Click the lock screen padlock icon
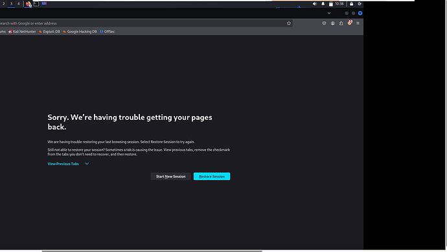The image size is (447, 252). pyautogui.click(x=352, y=4)
